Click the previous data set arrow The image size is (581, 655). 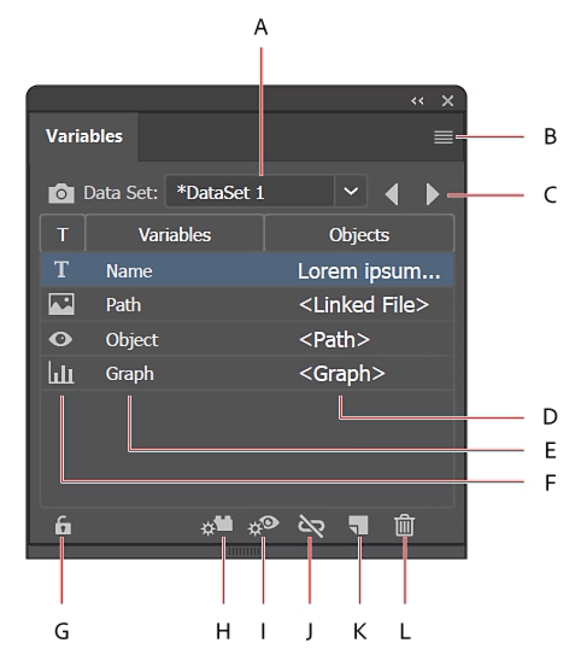click(392, 190)
